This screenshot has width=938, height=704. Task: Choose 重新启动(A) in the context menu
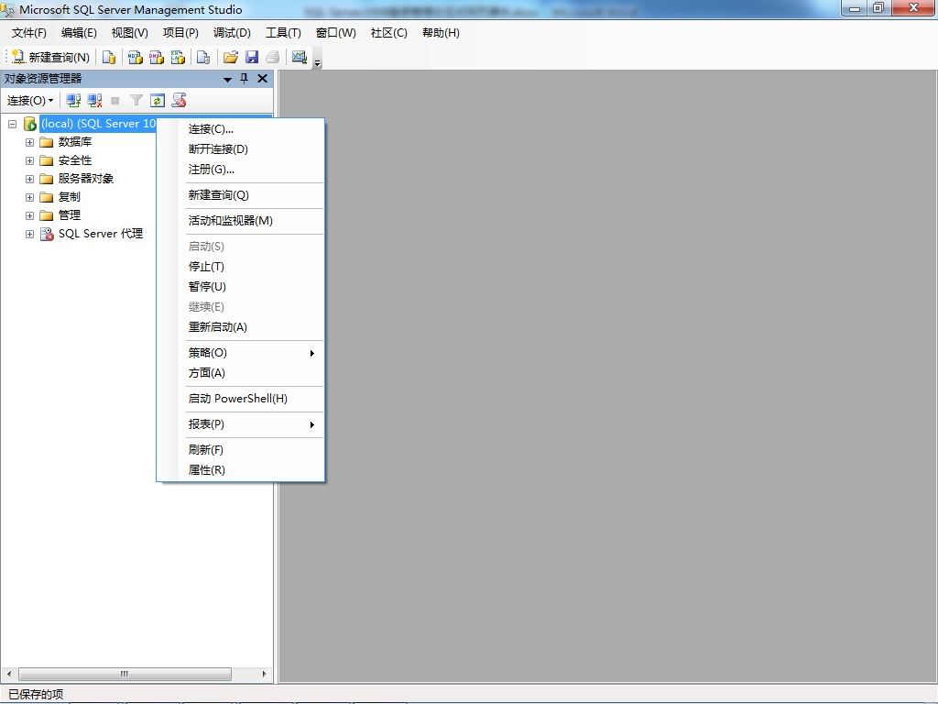(x=241, y=327)
